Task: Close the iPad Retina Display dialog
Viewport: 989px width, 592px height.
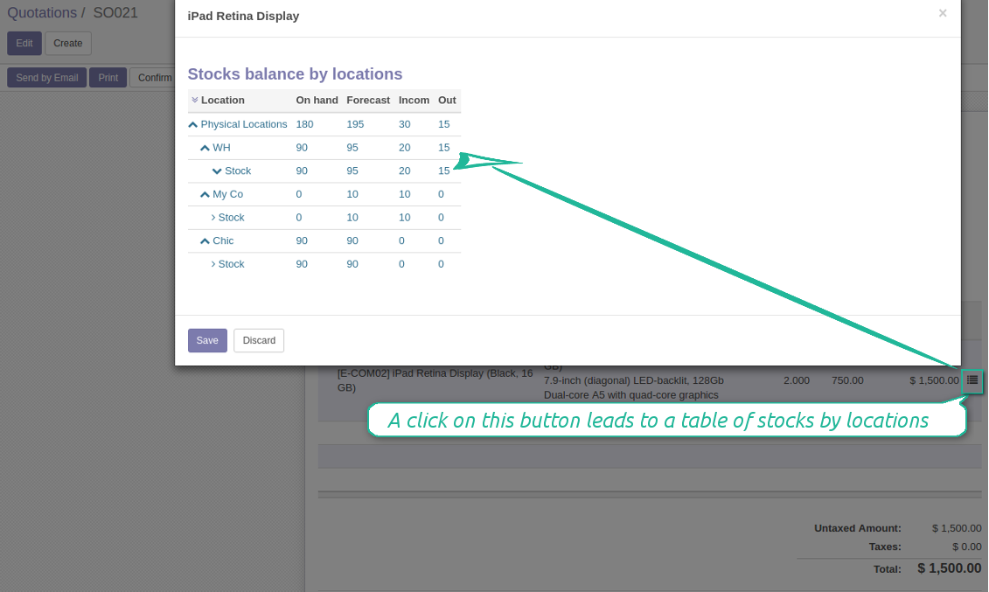Action: 943,13
